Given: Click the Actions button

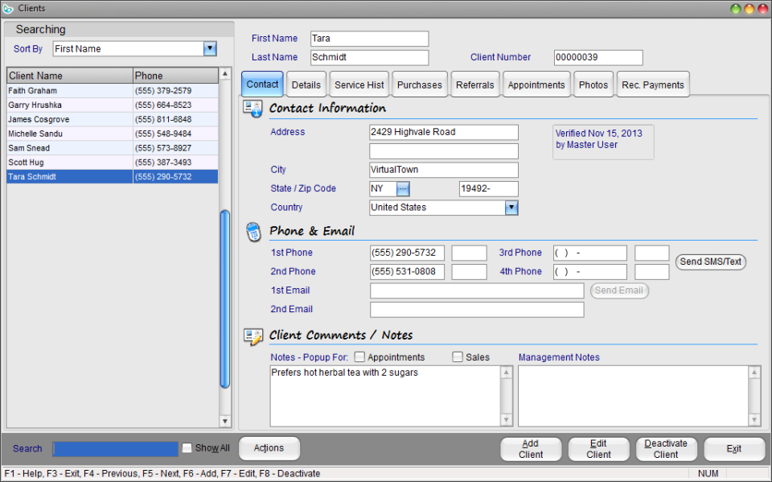Looking at the screenshot, I should click(x=269, y=448).
